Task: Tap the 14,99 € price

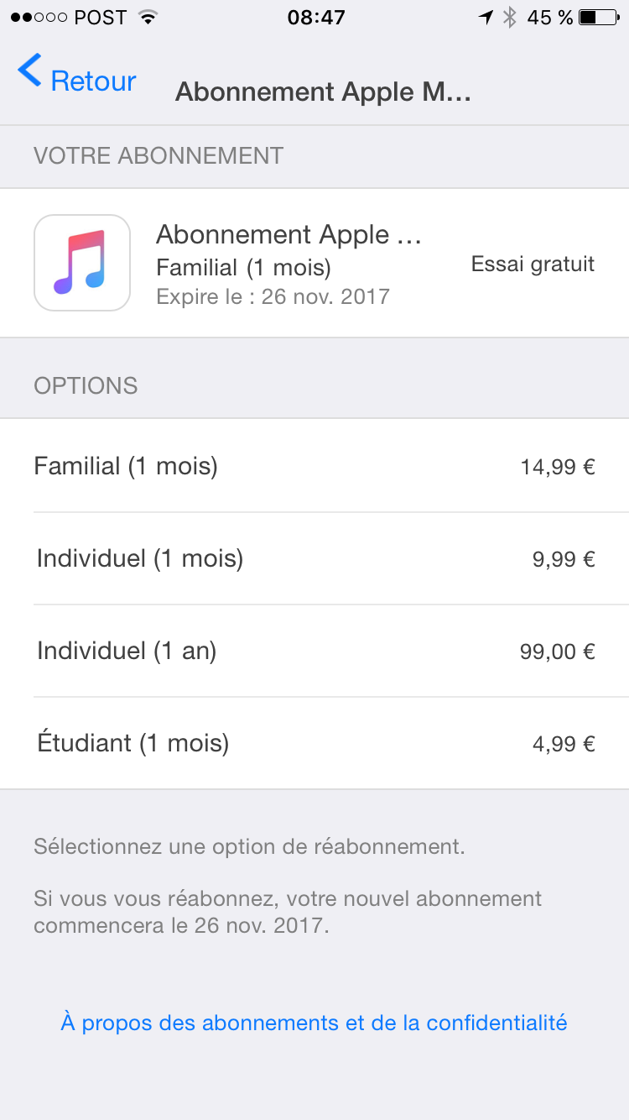Action: point(558,467)
